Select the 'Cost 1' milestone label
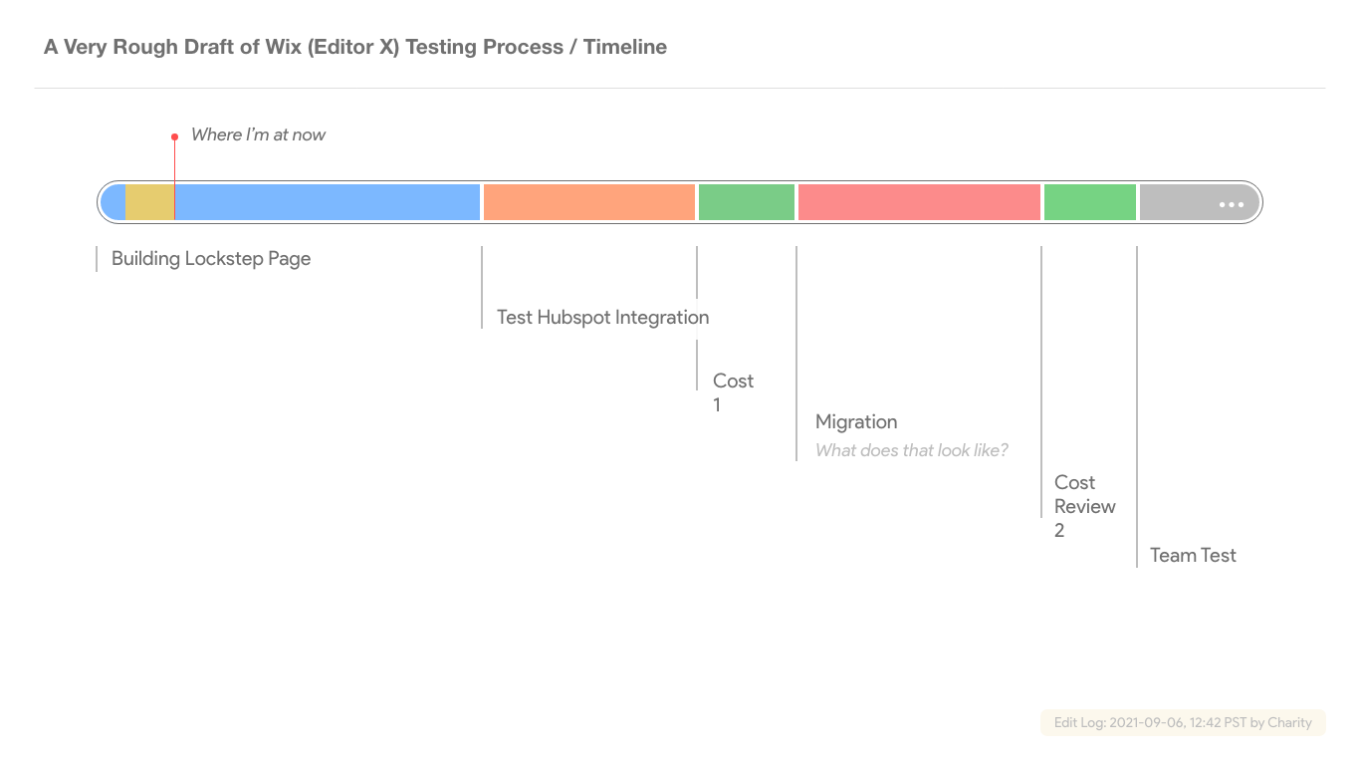The image size is (1360, 765). point(733,392)
